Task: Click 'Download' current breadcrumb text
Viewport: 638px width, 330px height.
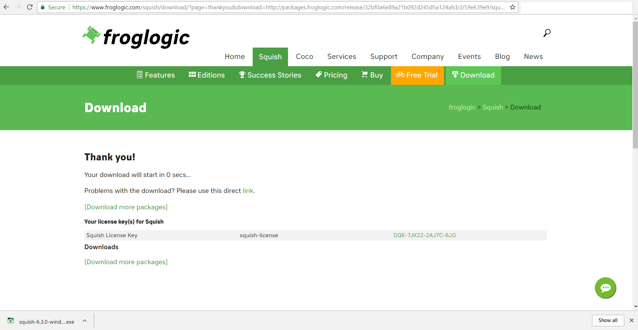Action: coord(525,107)
